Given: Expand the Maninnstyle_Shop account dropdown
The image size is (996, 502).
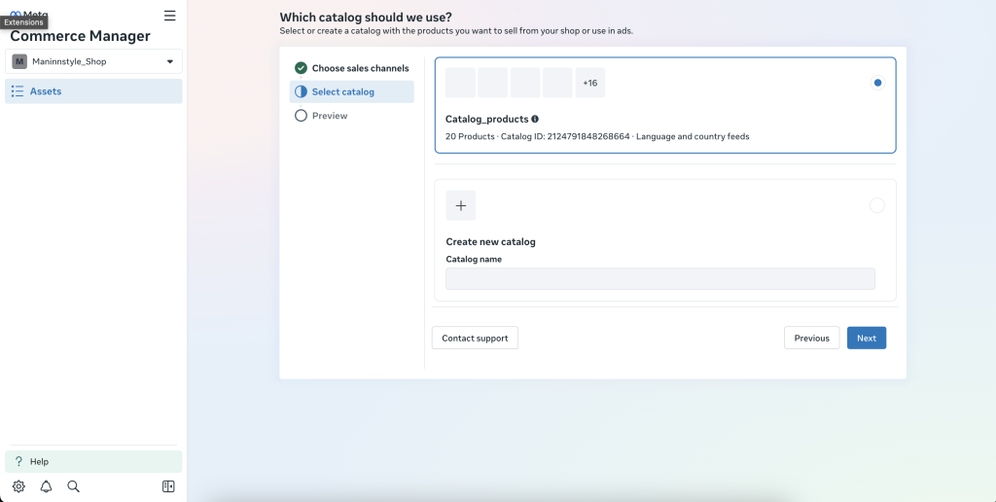Looking at the screenshot, I should (93, 61).
